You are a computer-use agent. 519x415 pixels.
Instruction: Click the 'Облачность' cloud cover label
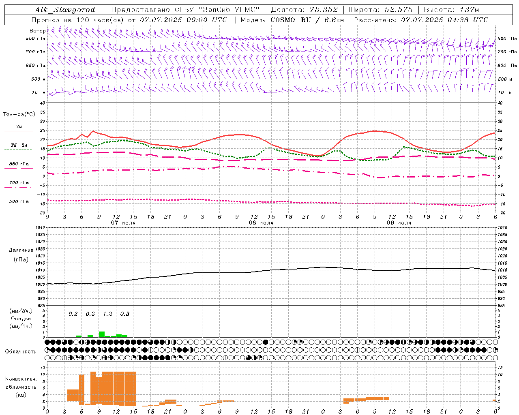pyautogui.click(x=21, y=352)
